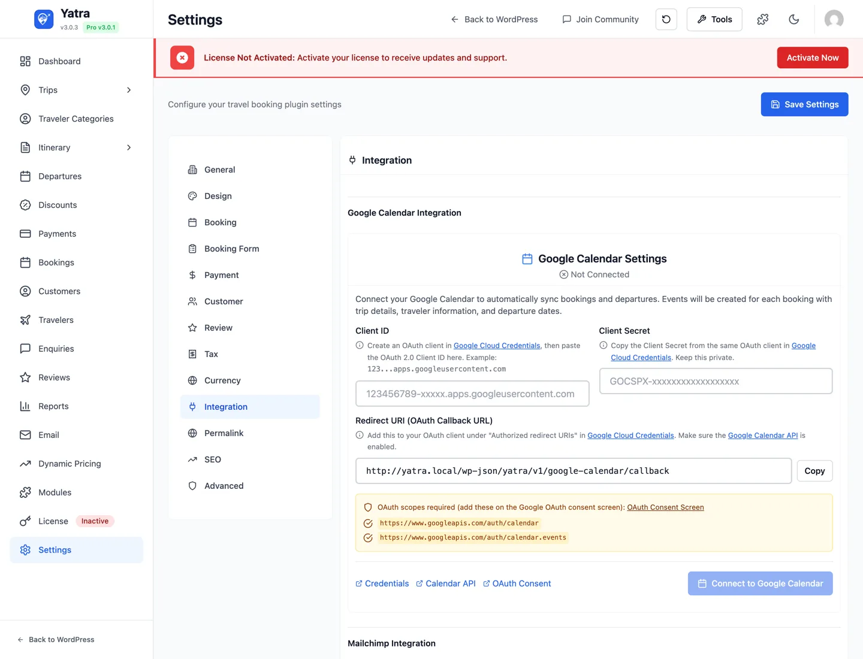
Task: Open the OAuth Consent Screen link
Action: point(665,507)
